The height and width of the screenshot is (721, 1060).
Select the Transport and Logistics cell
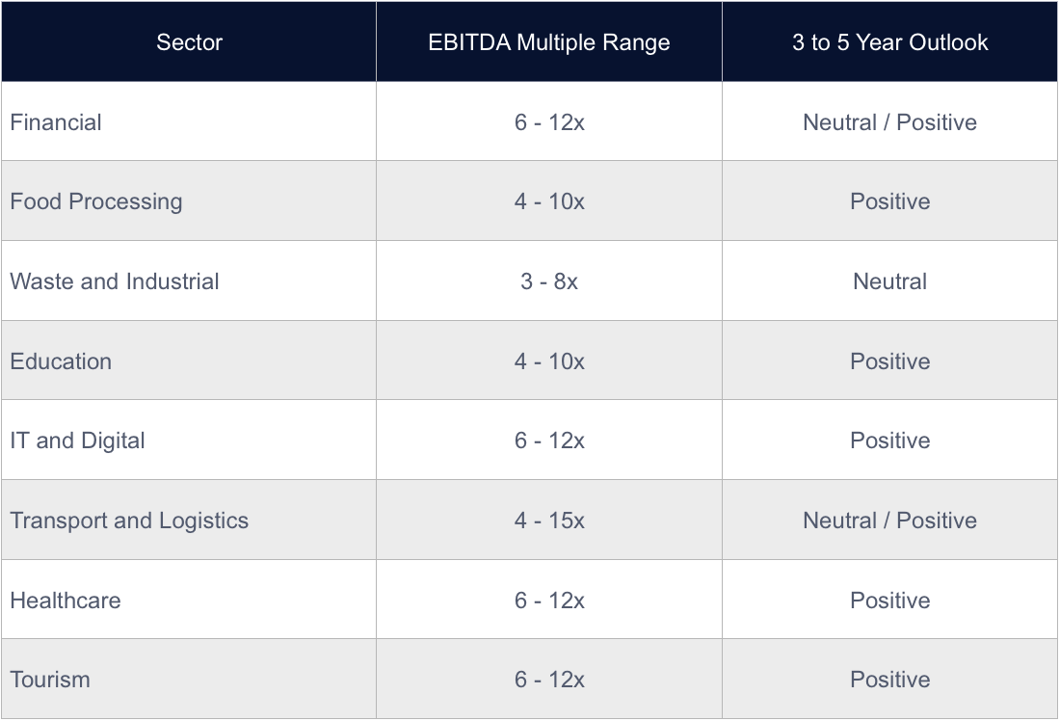click(x=129, y=521)
